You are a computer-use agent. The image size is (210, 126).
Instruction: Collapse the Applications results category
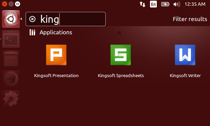[x=56, y=33]
